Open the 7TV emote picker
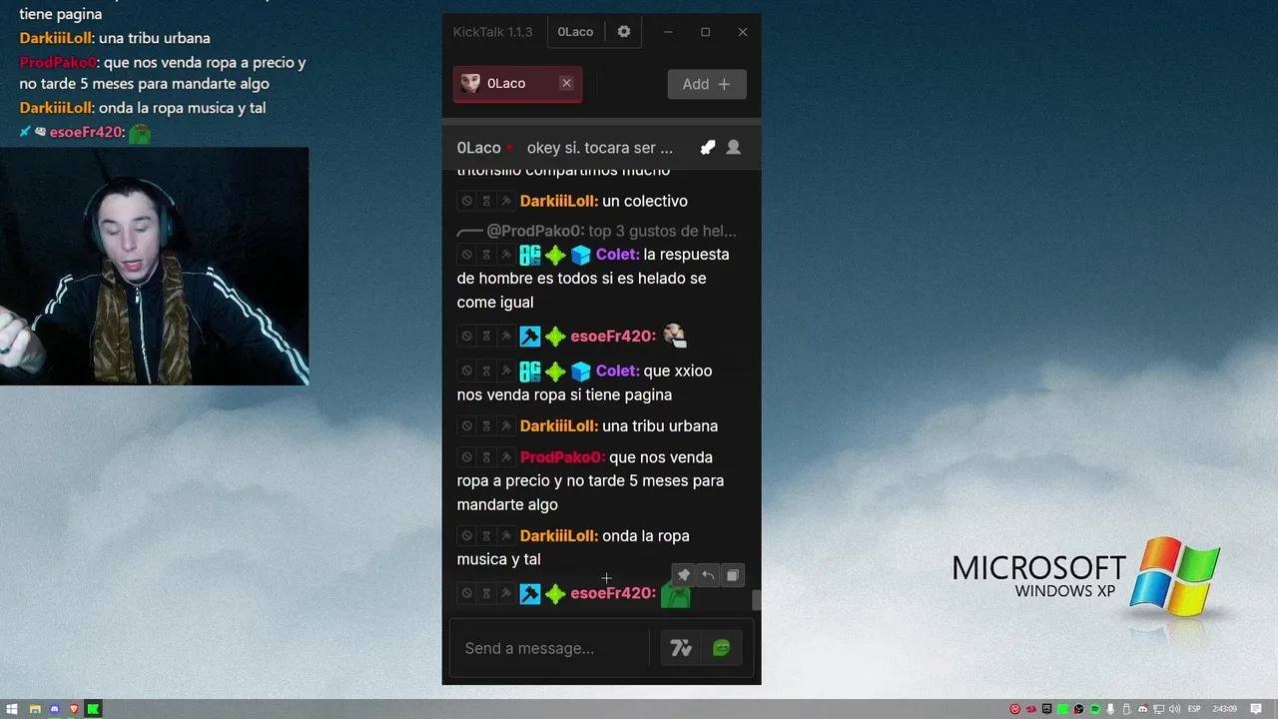Viewport: 1278px width, 719px height. tap(681, 648)
